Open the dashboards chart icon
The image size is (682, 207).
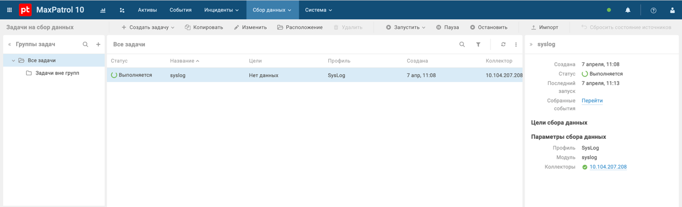103,10
